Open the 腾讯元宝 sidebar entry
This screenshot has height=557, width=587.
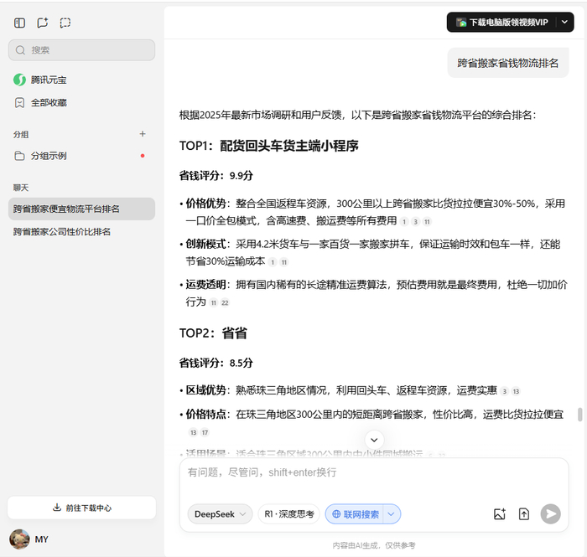coord(49,80)
